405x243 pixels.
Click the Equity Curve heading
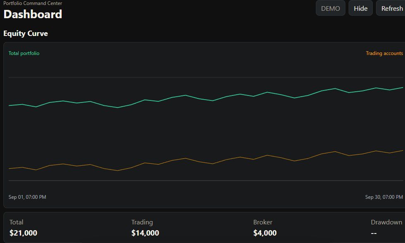tap(26, 33)
